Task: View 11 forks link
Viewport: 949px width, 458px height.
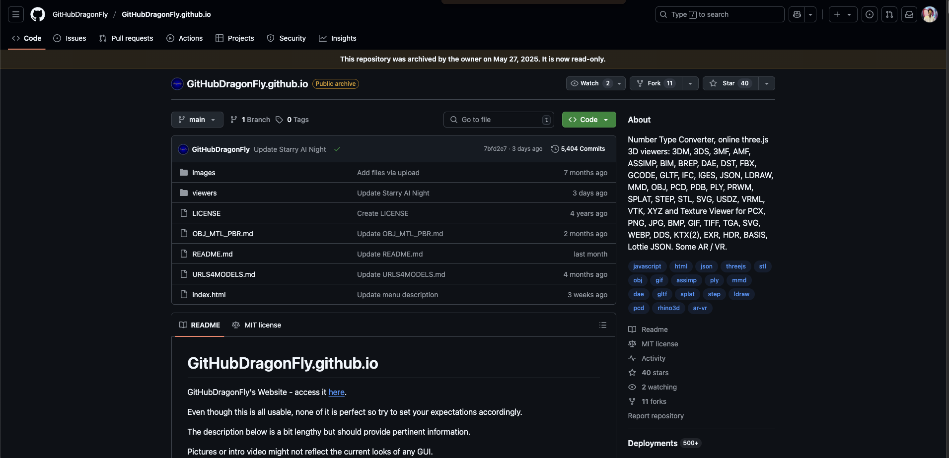Action: 648,401
